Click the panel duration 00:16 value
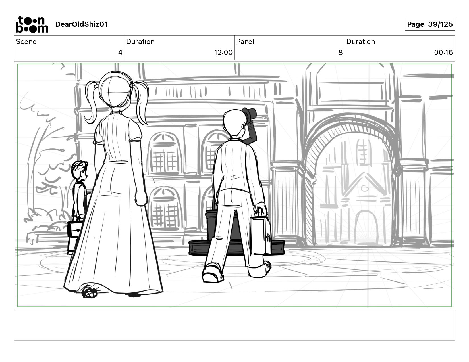 point(443,53)
